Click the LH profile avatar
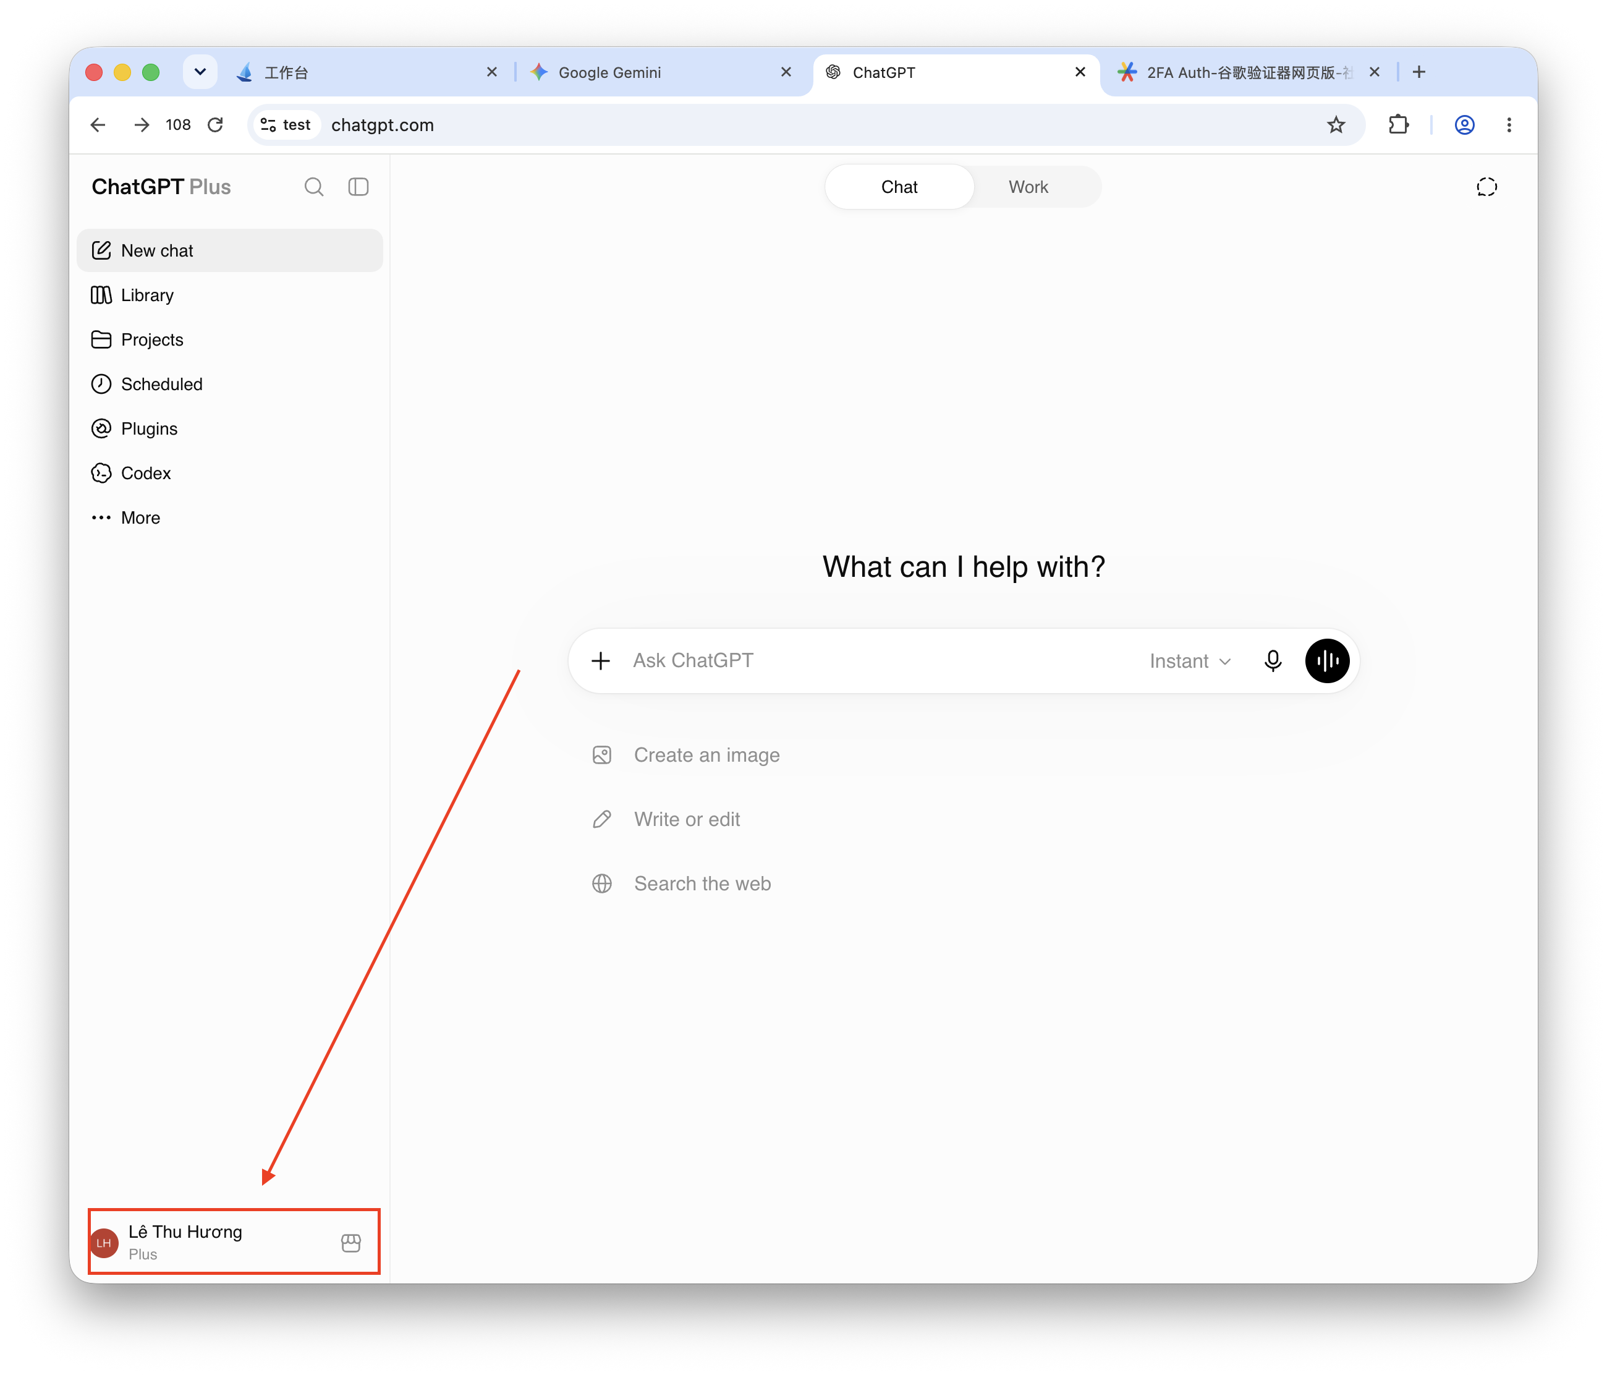 pos(104,1243)
